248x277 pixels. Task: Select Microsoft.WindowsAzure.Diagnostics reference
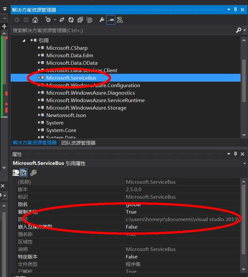(91, 93)
